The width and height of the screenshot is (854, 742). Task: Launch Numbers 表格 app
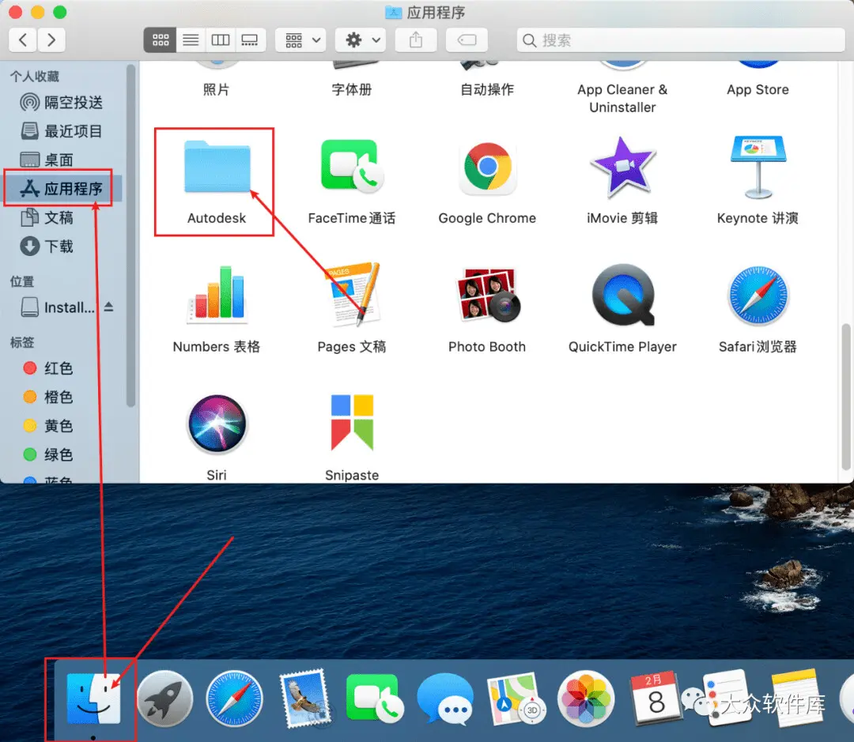(x=217, y=295)
